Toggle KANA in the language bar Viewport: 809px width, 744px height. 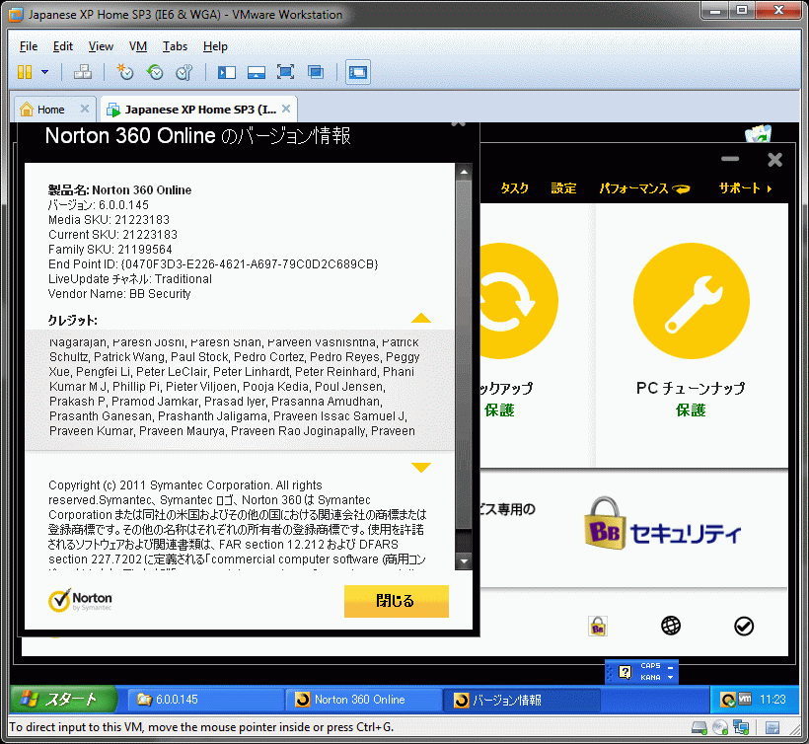650,678
